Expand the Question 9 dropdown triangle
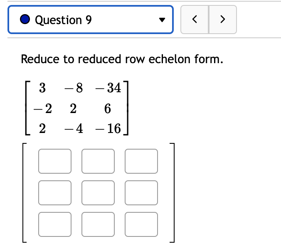Viewport: 281px width, 246px height. [162, 20]
